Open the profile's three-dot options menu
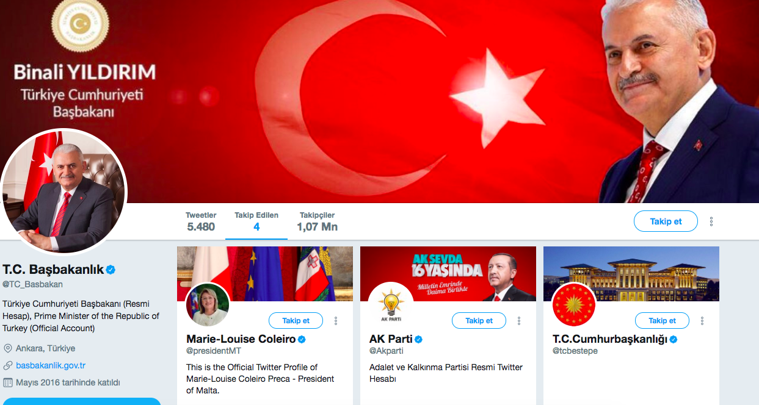 [x=711, y=221]
